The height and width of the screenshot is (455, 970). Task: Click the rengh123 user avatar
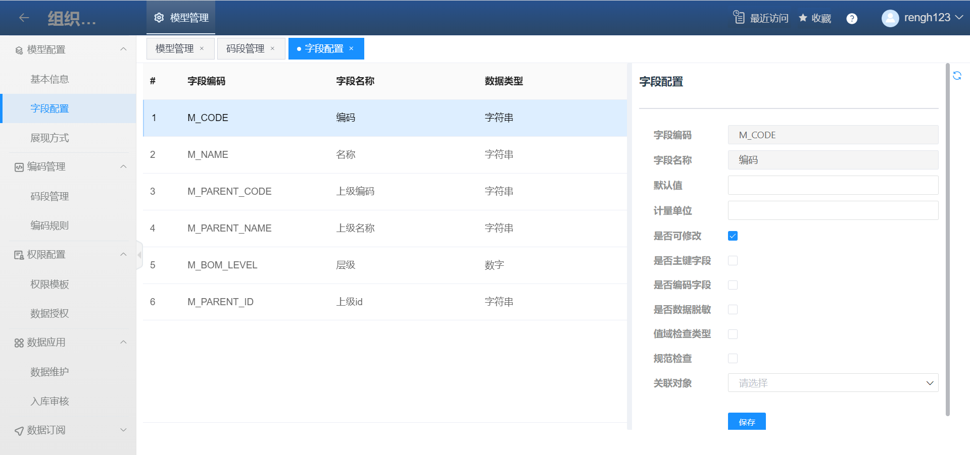pyautogui.click(x=890, y=18)
